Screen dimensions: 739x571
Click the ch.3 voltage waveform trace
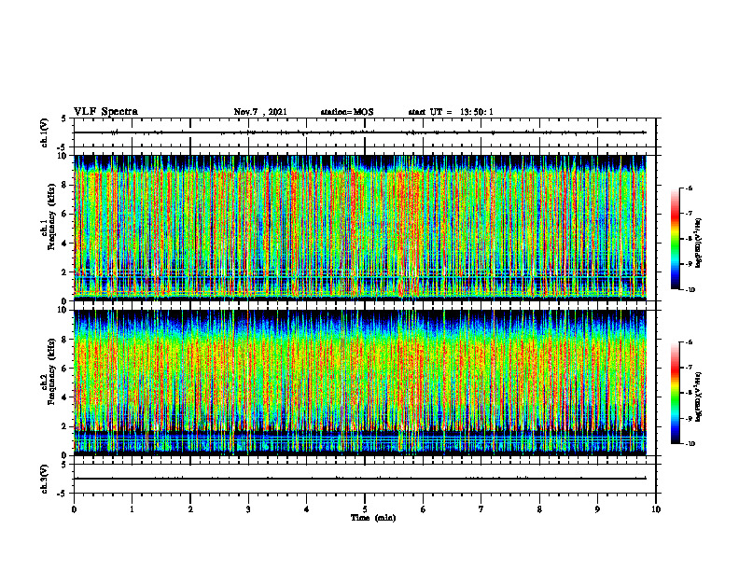pyautogui.click(x=359, y=479)
